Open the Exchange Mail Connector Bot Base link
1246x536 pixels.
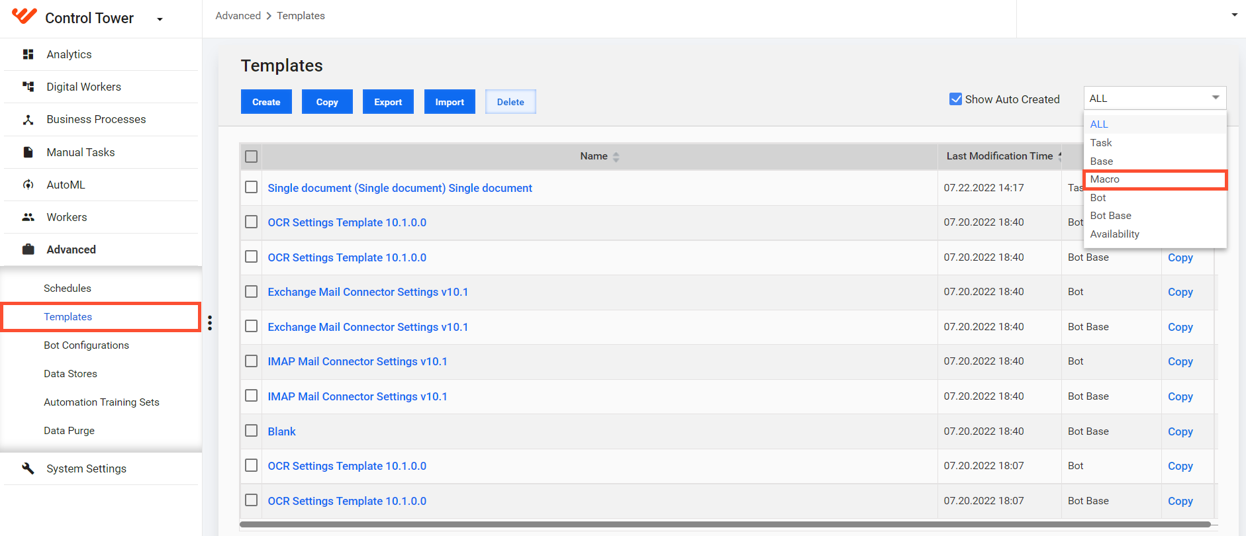[x=367, y=327]
